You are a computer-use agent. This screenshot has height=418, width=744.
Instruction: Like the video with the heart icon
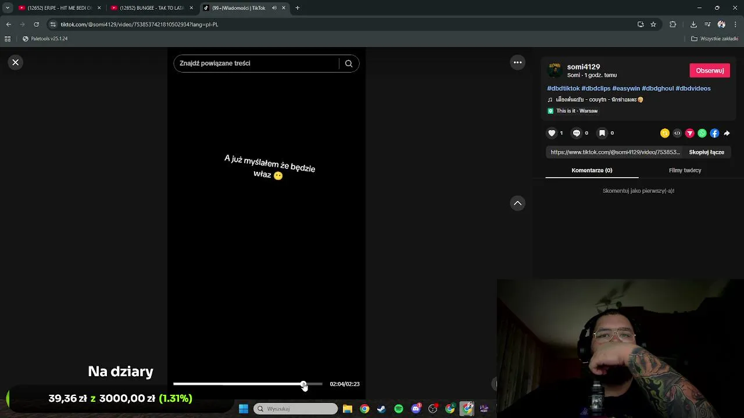click(x=552, y=133)
